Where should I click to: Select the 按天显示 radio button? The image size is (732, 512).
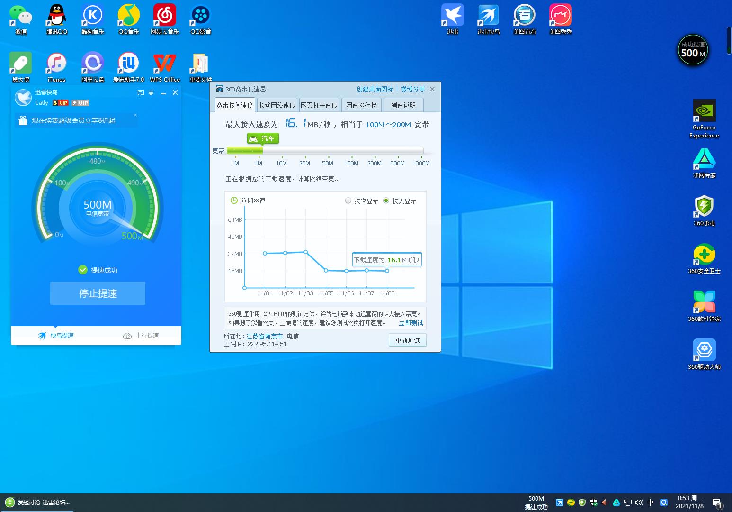point(386,201)
